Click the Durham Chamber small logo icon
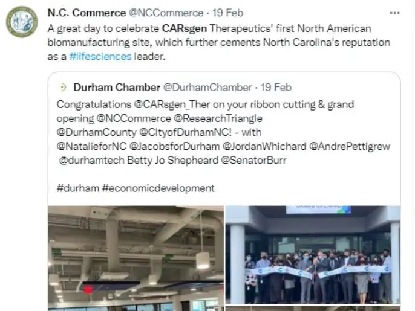The width and height of the screenshot is (415, 311). (x=63, y=87)
